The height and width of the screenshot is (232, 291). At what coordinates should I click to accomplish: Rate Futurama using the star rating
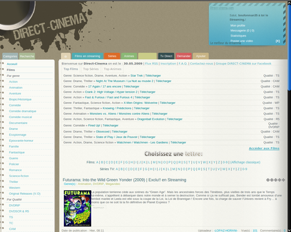[x=276, y=180]
